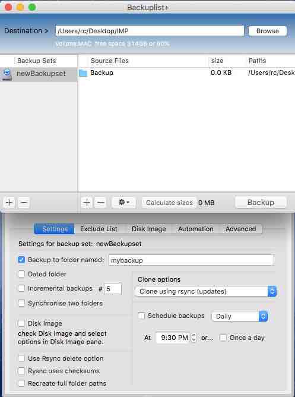Add a source file with plus
The image size is (295, 397).
[x=87, y=203]
